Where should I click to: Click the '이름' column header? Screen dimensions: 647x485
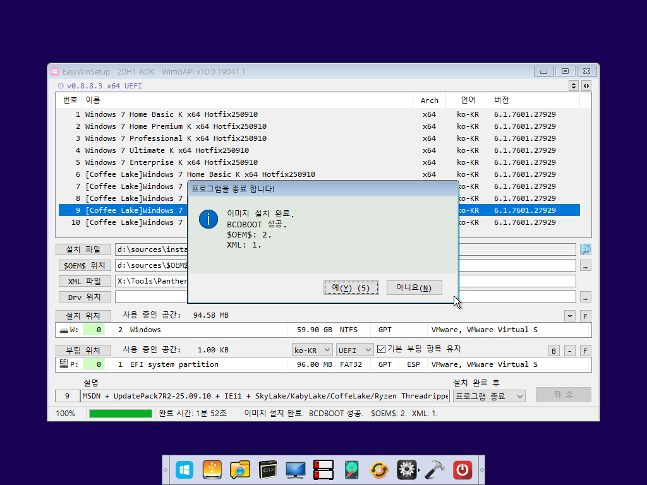coord(248,100)
